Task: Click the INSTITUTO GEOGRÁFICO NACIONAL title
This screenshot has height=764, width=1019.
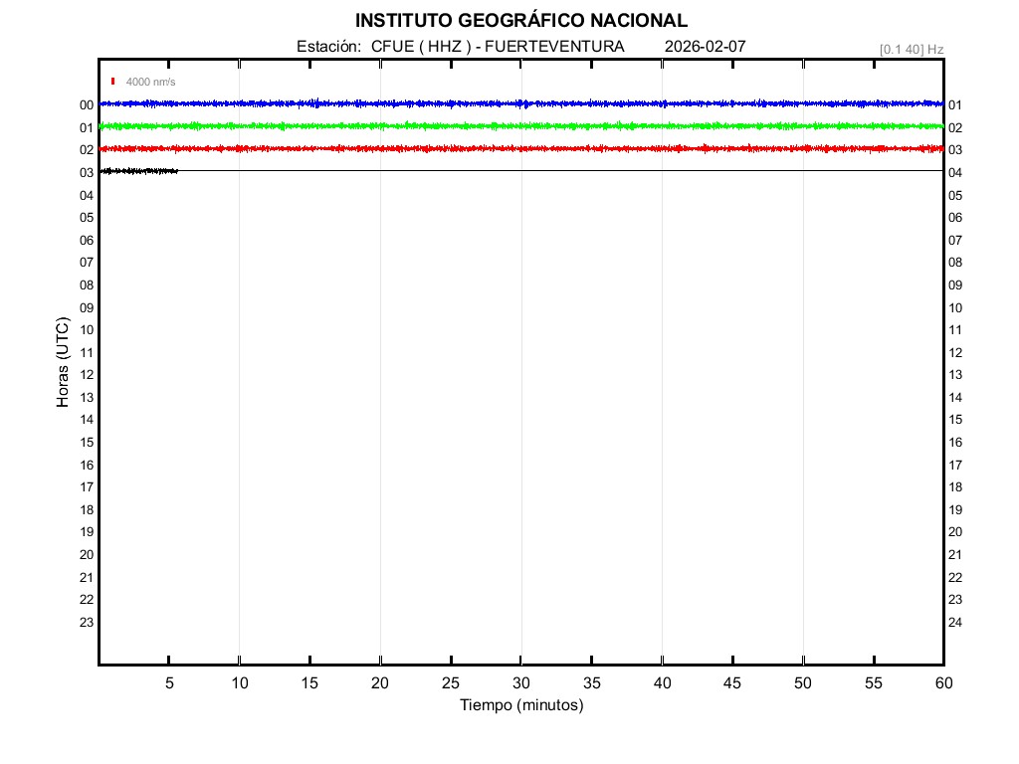Action: pyautogui.click(x=520, y=21)
